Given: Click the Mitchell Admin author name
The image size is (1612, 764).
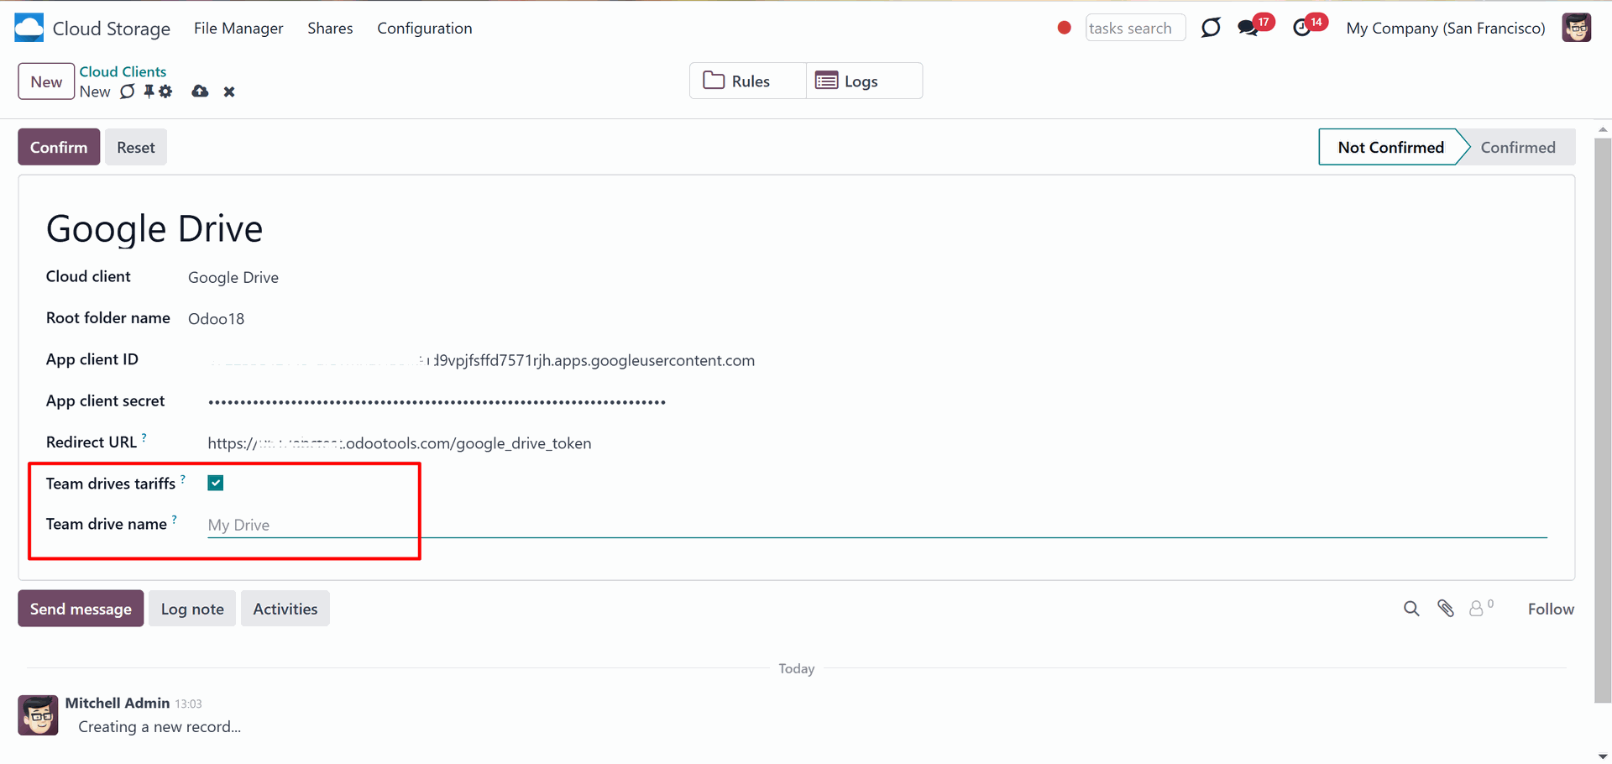Looking at the screenshot, I should [118, 703].
